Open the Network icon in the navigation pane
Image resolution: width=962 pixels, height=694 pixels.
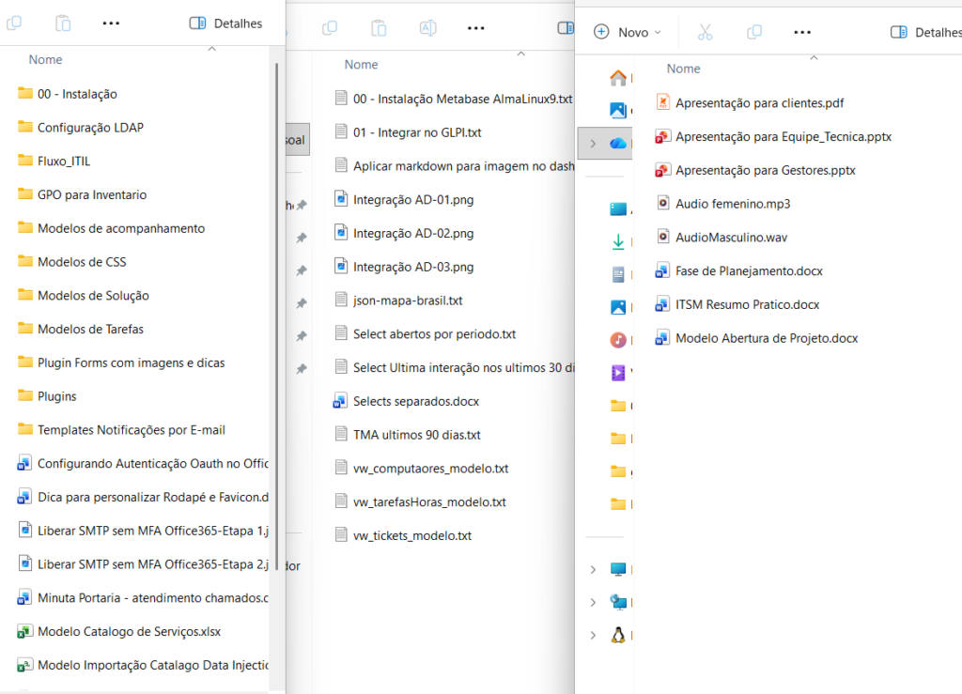point(618,602)
